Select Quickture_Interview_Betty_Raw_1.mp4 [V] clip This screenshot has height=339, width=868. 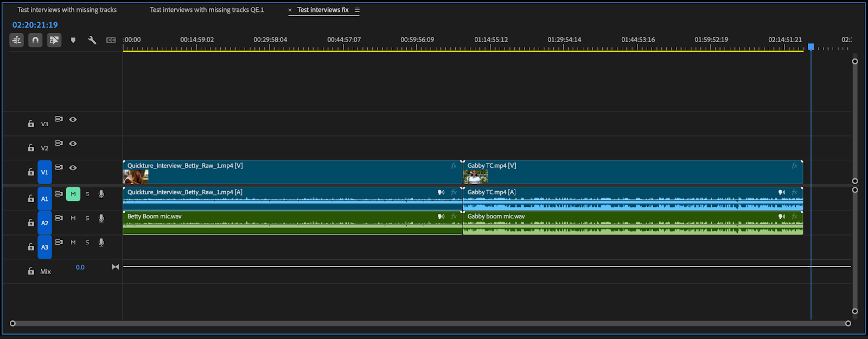[292, 172]
